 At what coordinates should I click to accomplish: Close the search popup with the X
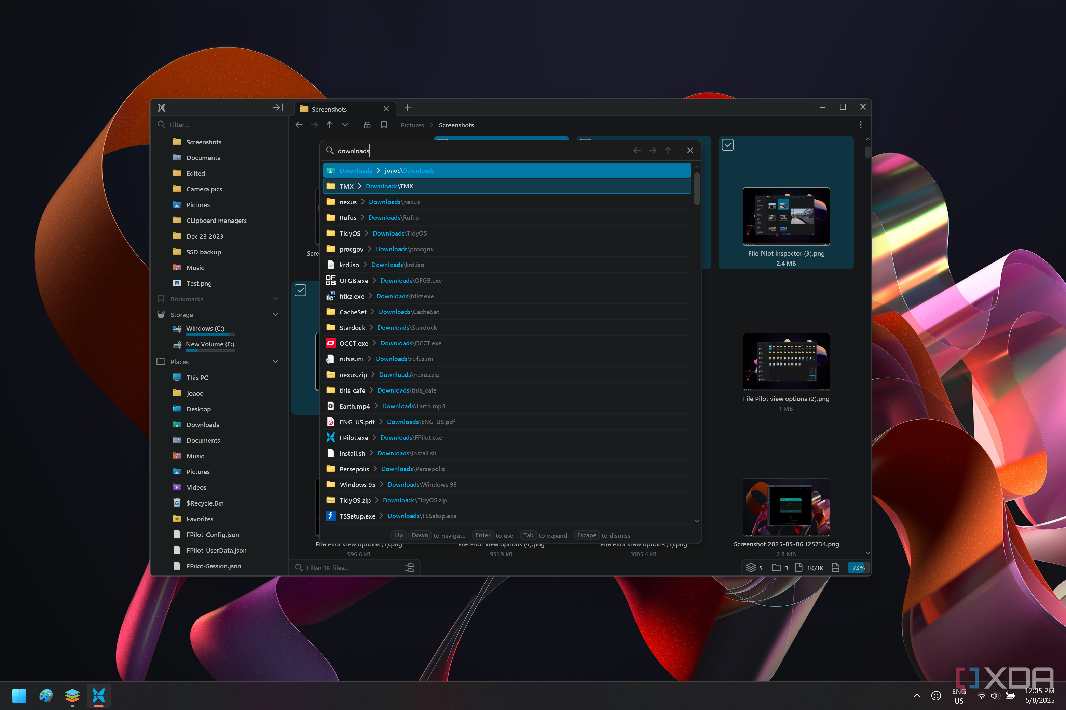[x=690, y=150]
